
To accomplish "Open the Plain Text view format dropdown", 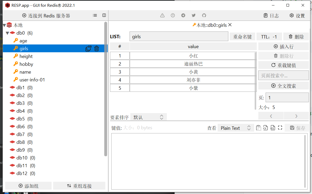I will point(236,128).
